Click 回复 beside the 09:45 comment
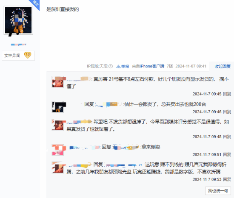 tap(227, 94)
